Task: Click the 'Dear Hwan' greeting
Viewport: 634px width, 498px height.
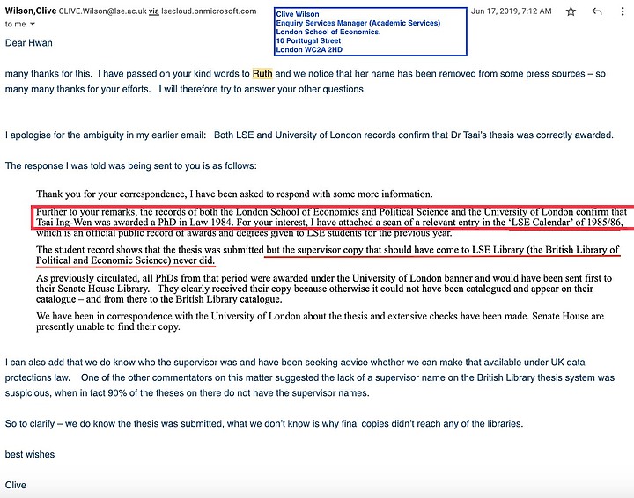Action: click(x=29, y=43)
